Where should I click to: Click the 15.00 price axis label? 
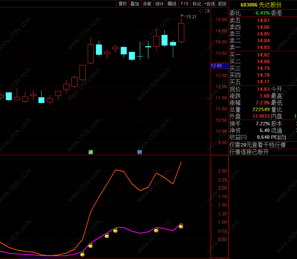coord(221,20)
